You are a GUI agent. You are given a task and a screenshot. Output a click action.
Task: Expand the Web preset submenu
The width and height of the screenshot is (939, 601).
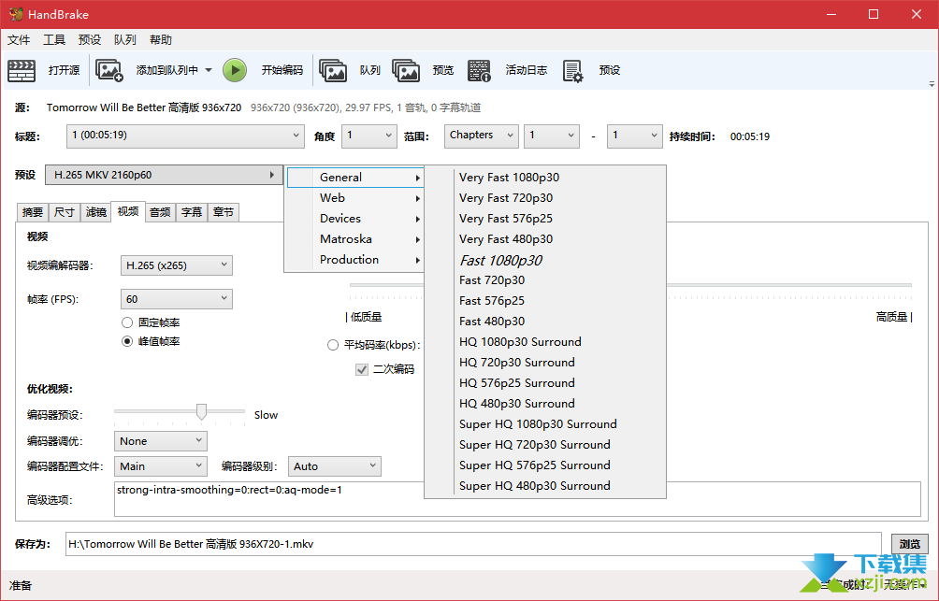[355, 197]
